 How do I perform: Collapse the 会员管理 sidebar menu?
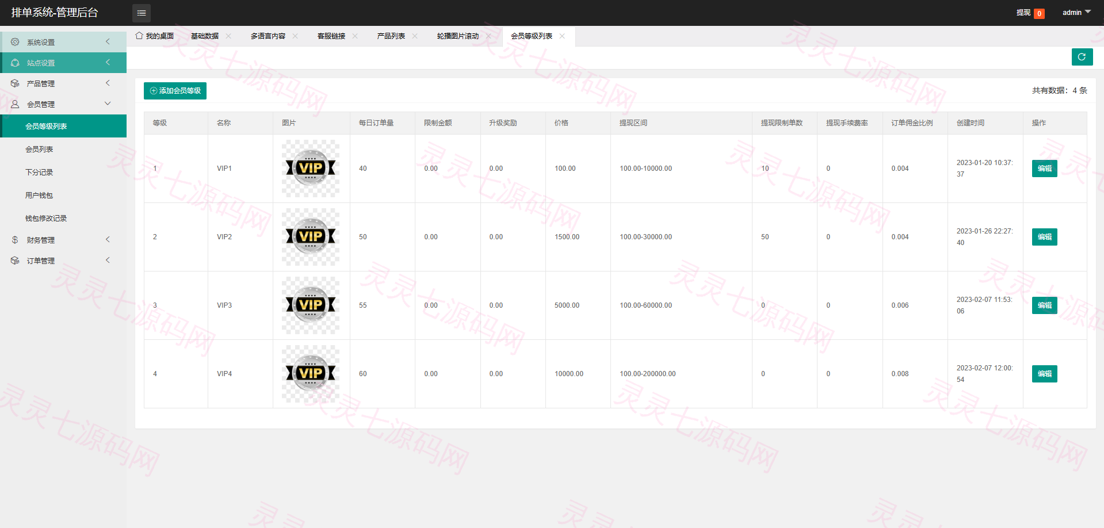point(63,104)
